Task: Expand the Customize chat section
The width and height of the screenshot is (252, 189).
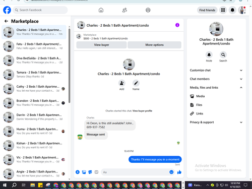Action: (216, 70)
